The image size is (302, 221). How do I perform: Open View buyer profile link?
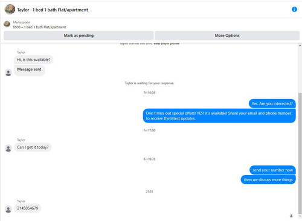click(x=166, y=43)
